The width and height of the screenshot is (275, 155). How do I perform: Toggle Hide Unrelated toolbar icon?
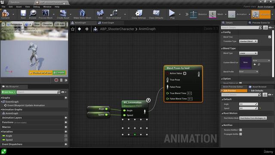[x=113, y=14]
